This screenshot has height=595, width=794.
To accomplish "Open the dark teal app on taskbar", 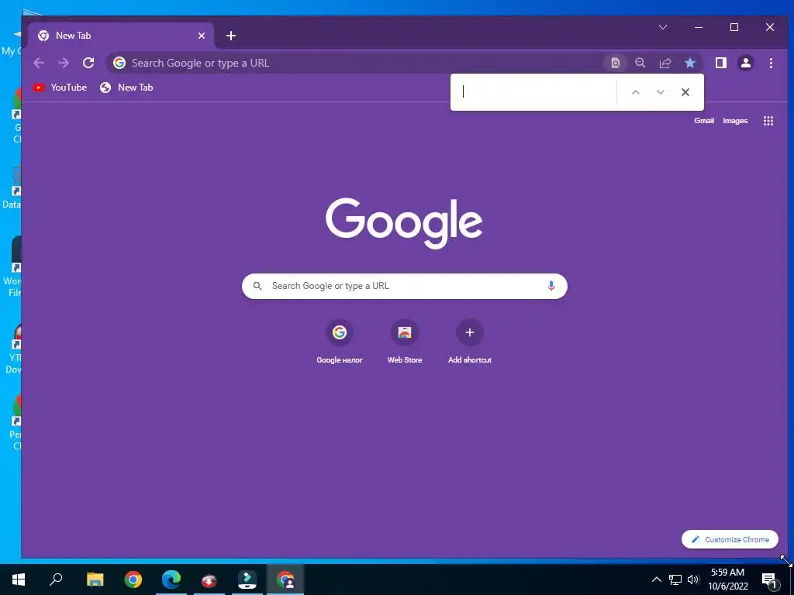I will point(247,580).
